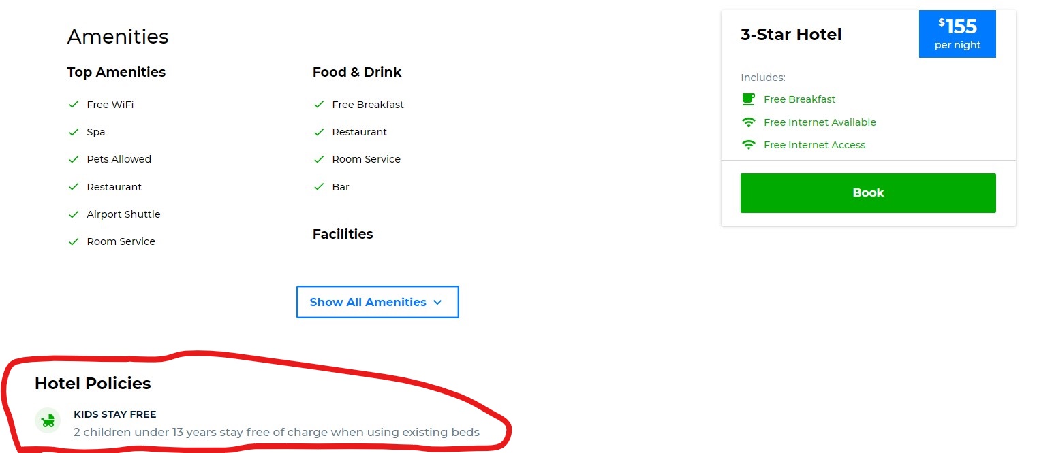This screenshot has height=453, width=1037.
Task: Select the Food & Drink section header
Action: 357,71
